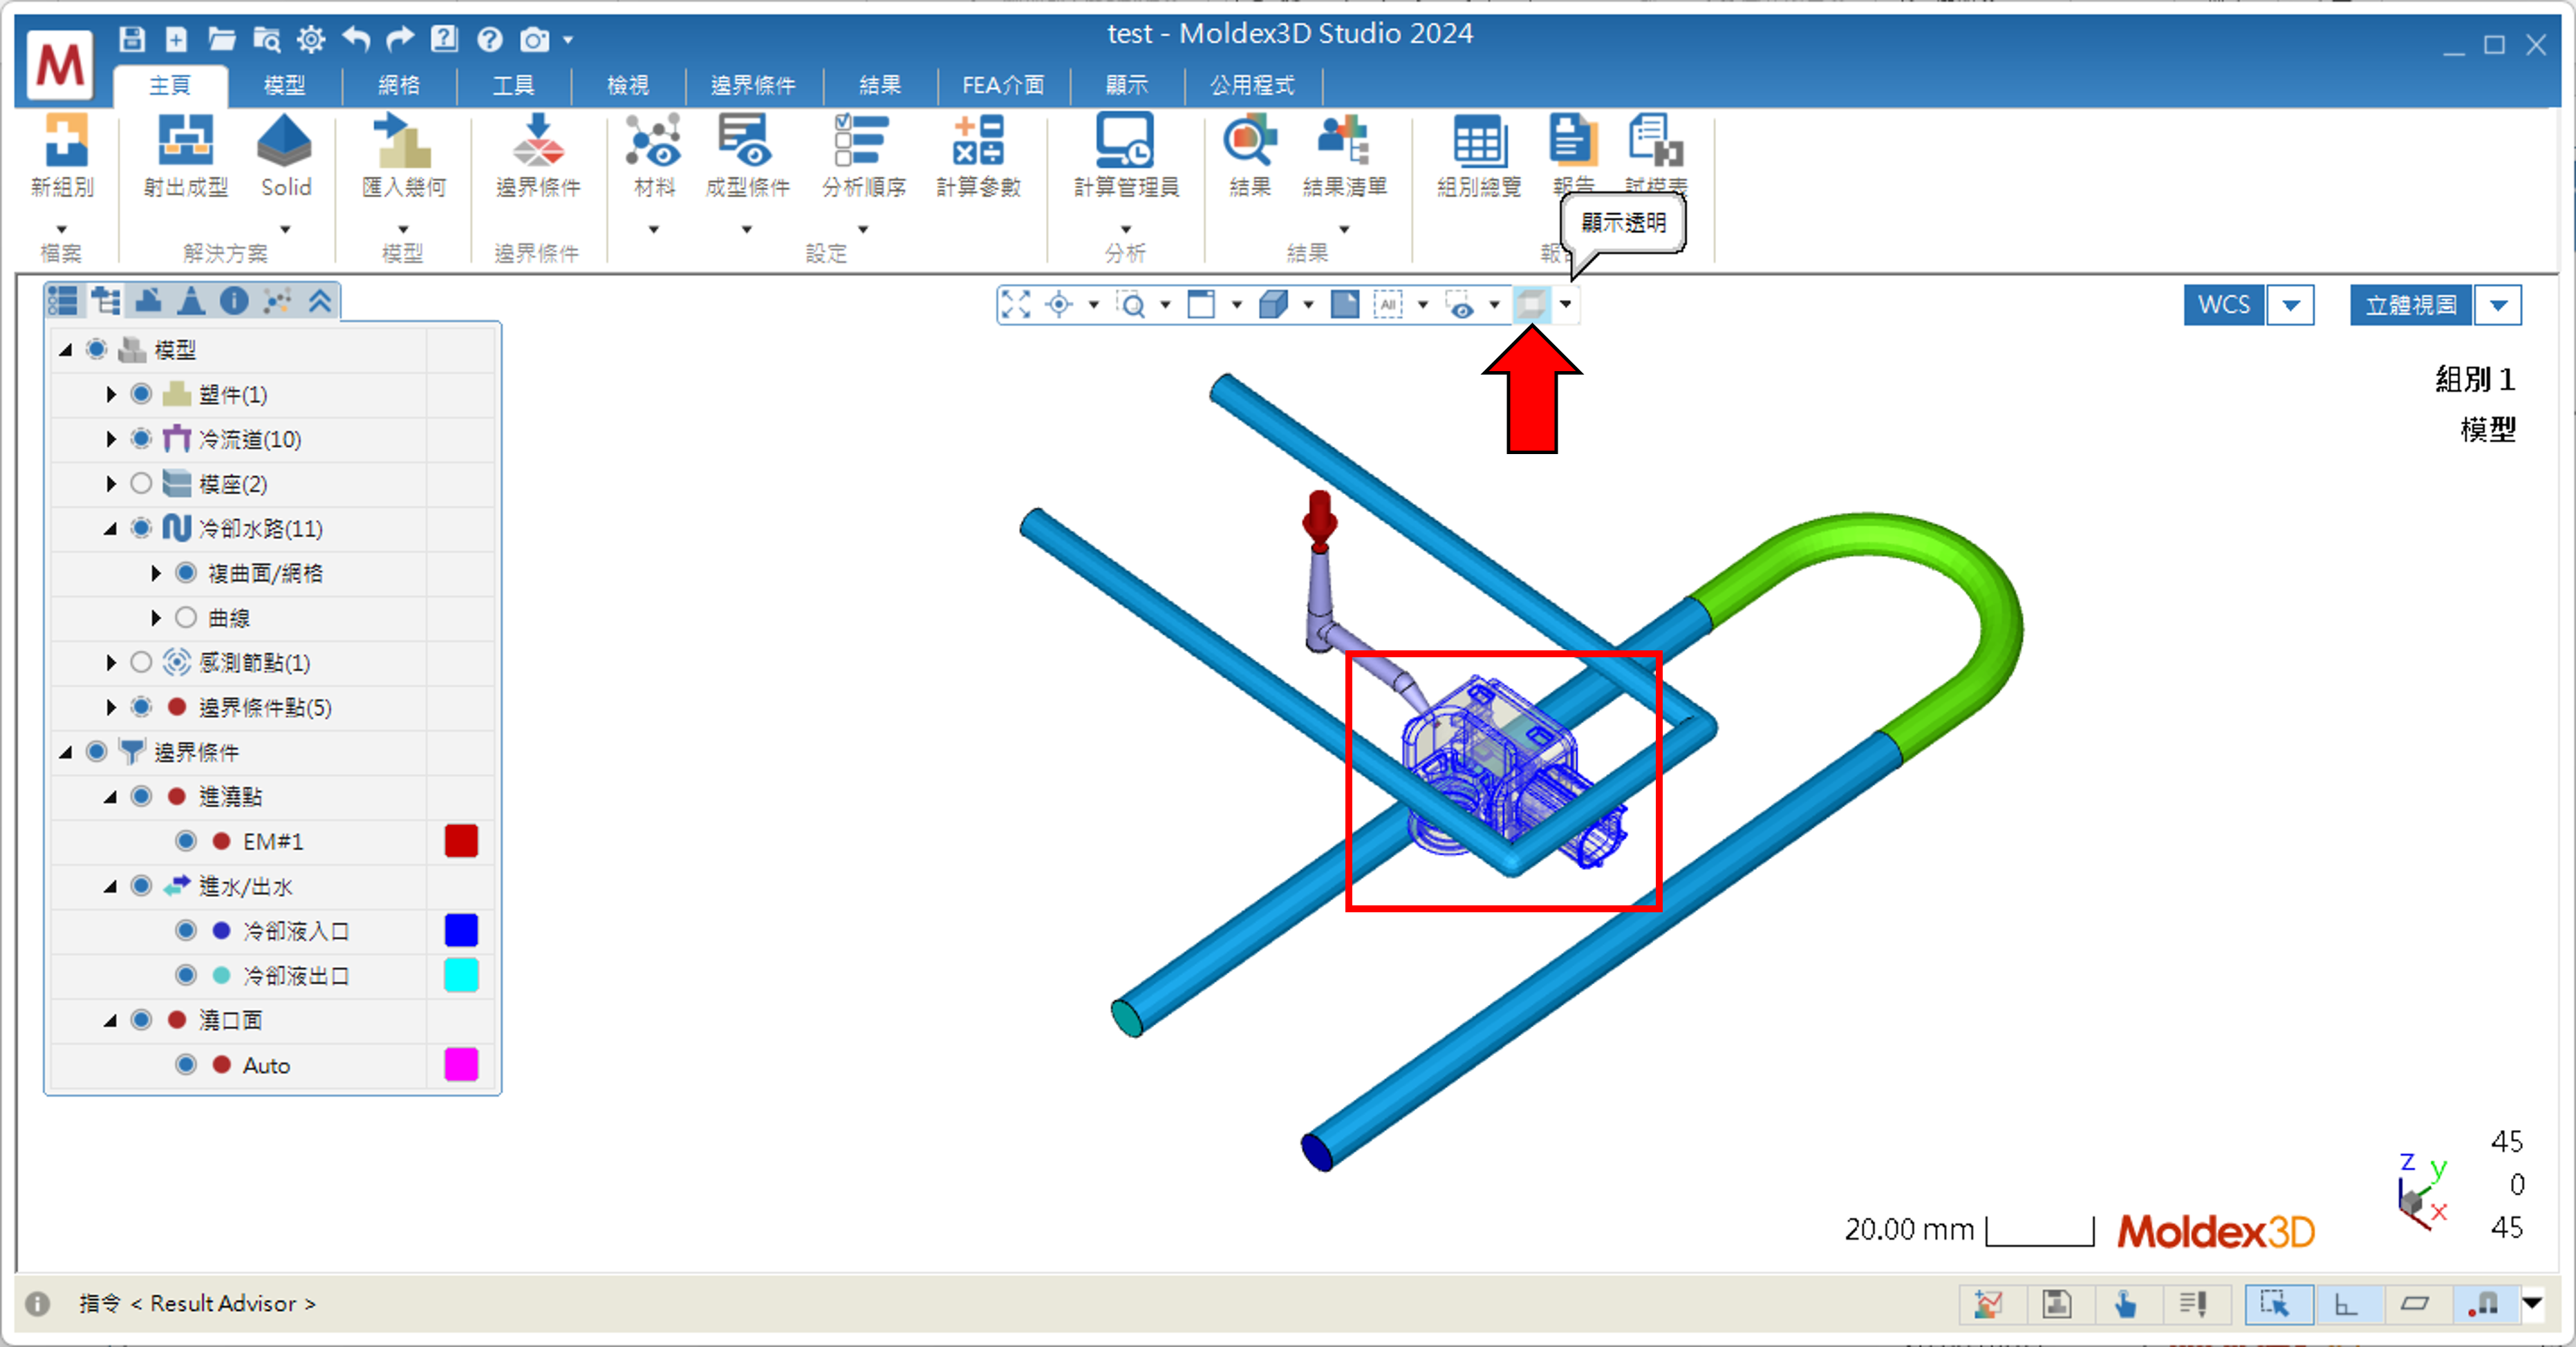Click the cyan swatch for 冷卻液出口
The height and width of the screenshot is (1347, 2576).
(461, 975)
